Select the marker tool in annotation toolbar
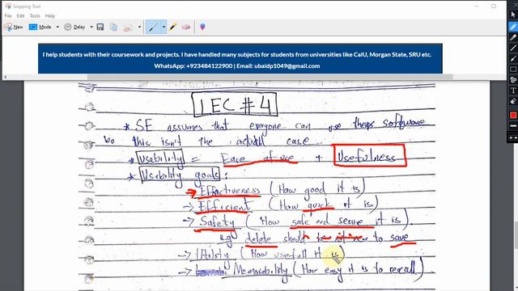 (x=513, y=37)
